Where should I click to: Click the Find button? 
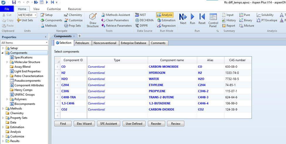[63, 124]
